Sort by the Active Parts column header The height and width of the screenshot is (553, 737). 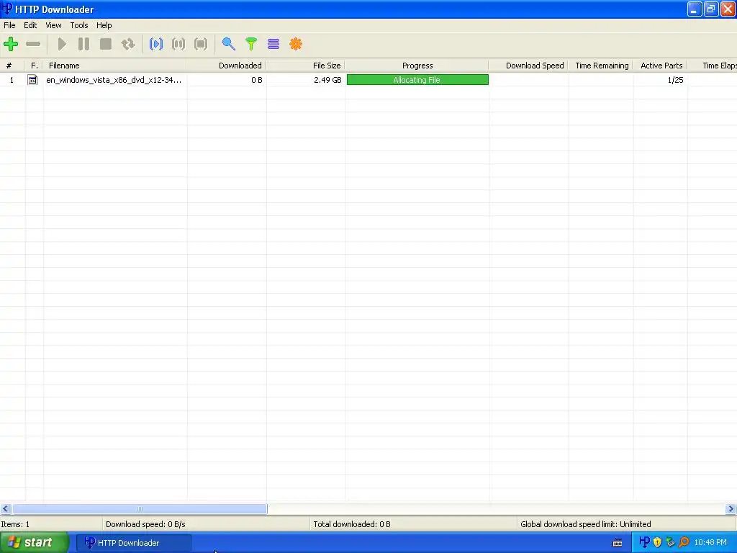click(x=661, y=66)
